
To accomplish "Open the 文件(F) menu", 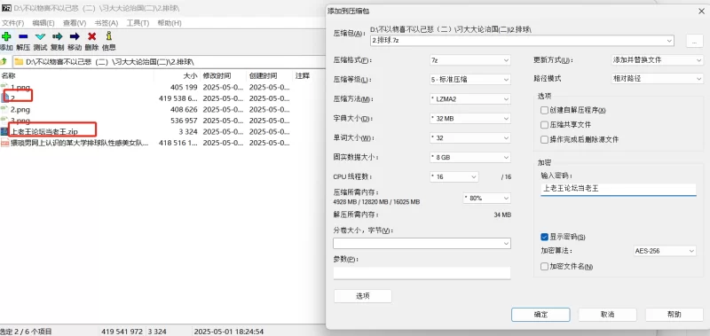I will pyautogui.click(x=12, y=23).
